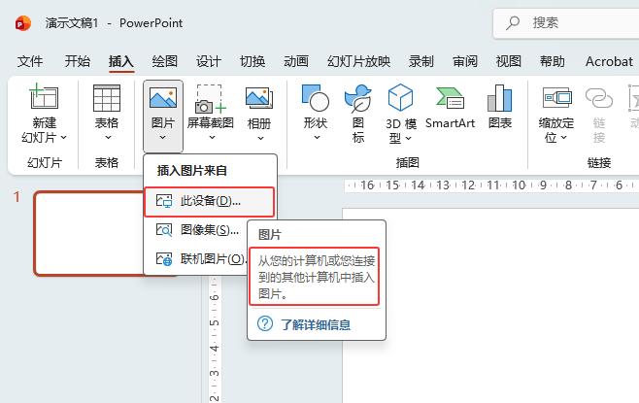
Task: Click the horizontal ruler above slide
Action: point(491,185)
